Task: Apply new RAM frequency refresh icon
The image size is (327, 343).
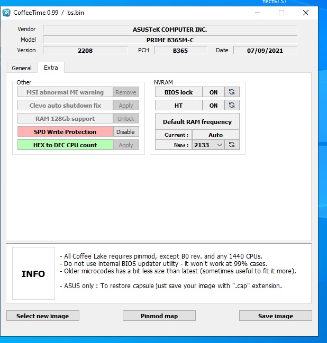Action: 232,145
